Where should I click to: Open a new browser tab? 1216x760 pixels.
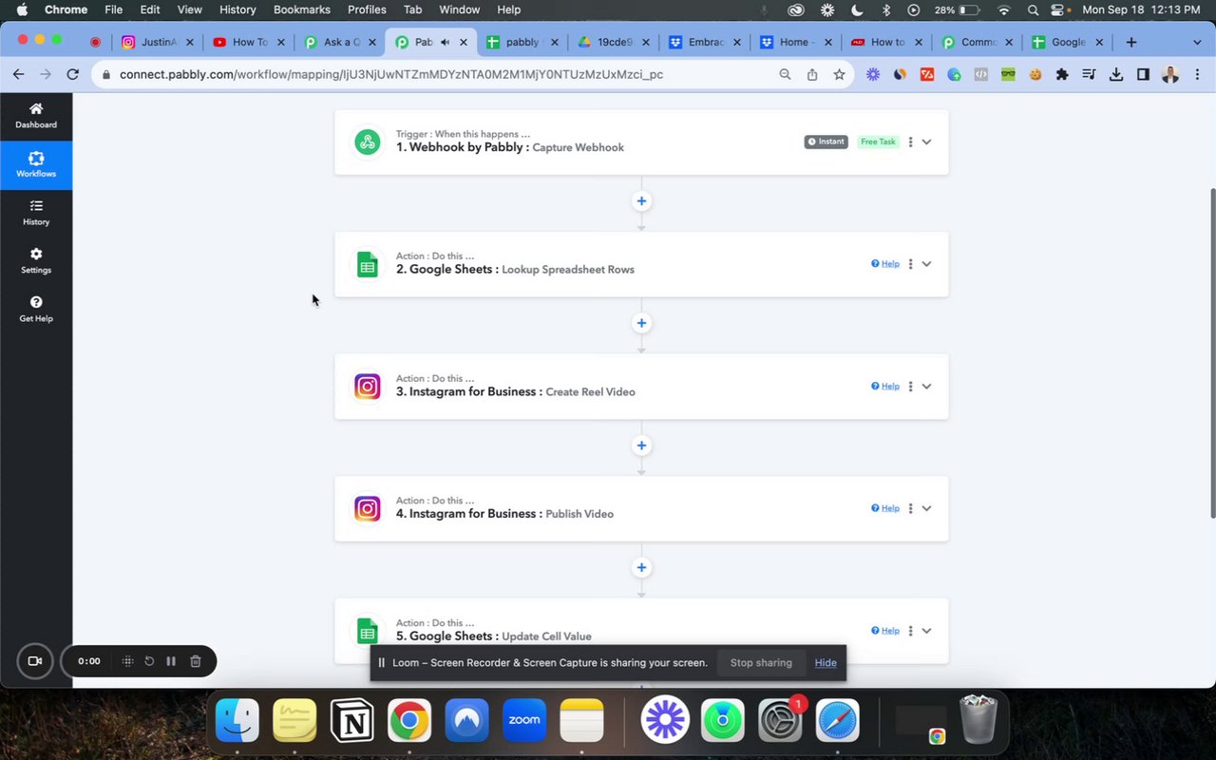coord(1130,42)
